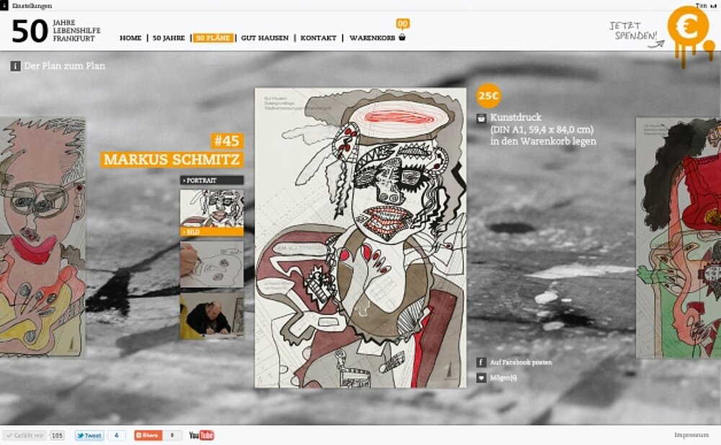The height and width of the screenshot is (445, 721).
Task: Go to the Gut Hausen page
Action: (265, 38)
